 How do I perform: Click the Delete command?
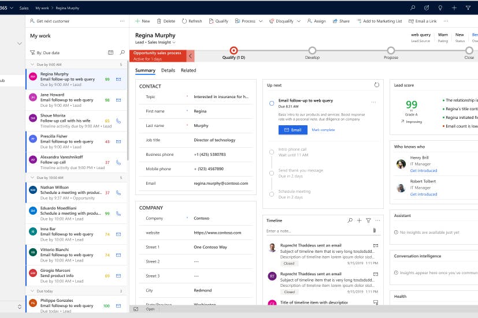click(166, 21)
